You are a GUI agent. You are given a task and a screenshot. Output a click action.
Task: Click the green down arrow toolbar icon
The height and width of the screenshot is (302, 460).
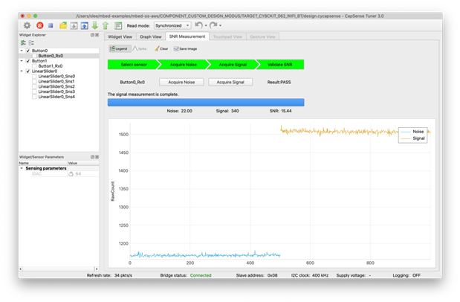tap(95, 25)
